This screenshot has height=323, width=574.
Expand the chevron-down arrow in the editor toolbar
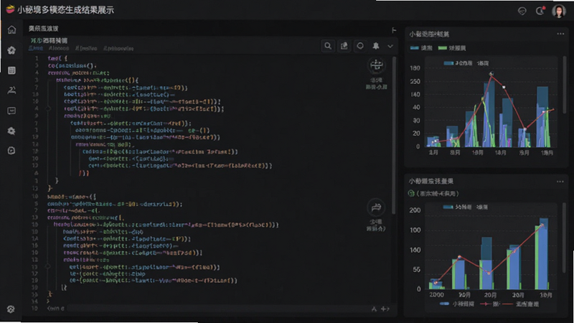point(390,47)
